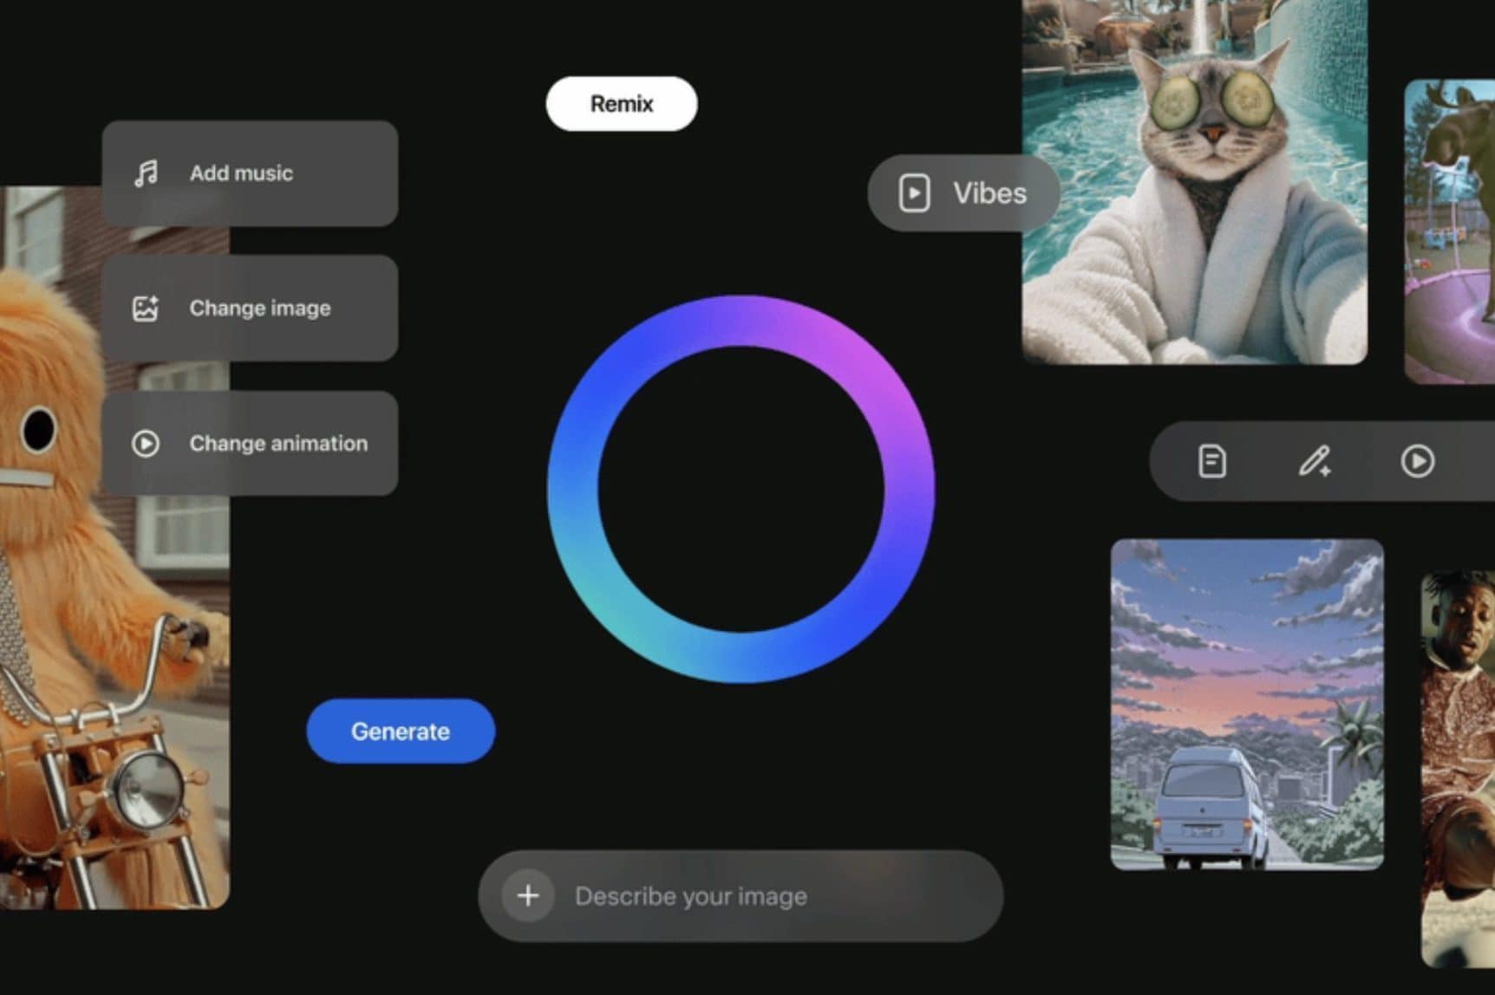Click the Remix button
Viewport: 1495px width, 995px height.
click(621, 104)
